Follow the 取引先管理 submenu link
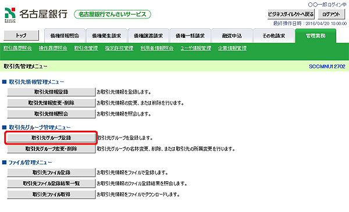 pos(86,48)
